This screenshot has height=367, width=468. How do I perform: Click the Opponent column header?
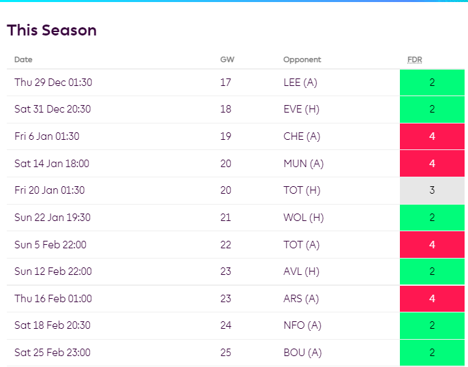point(302,60)
